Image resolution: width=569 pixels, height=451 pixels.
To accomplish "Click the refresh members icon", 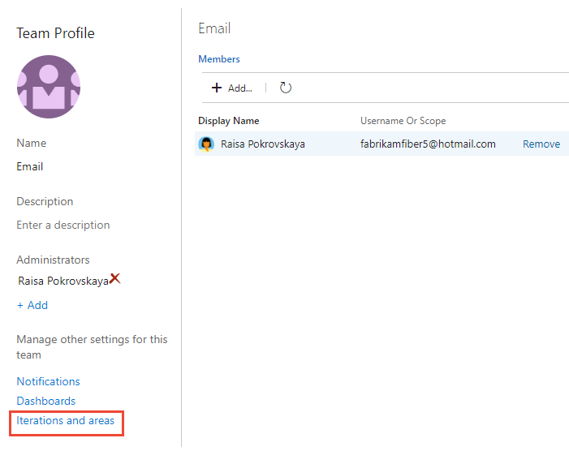I will tap(285, 88).
